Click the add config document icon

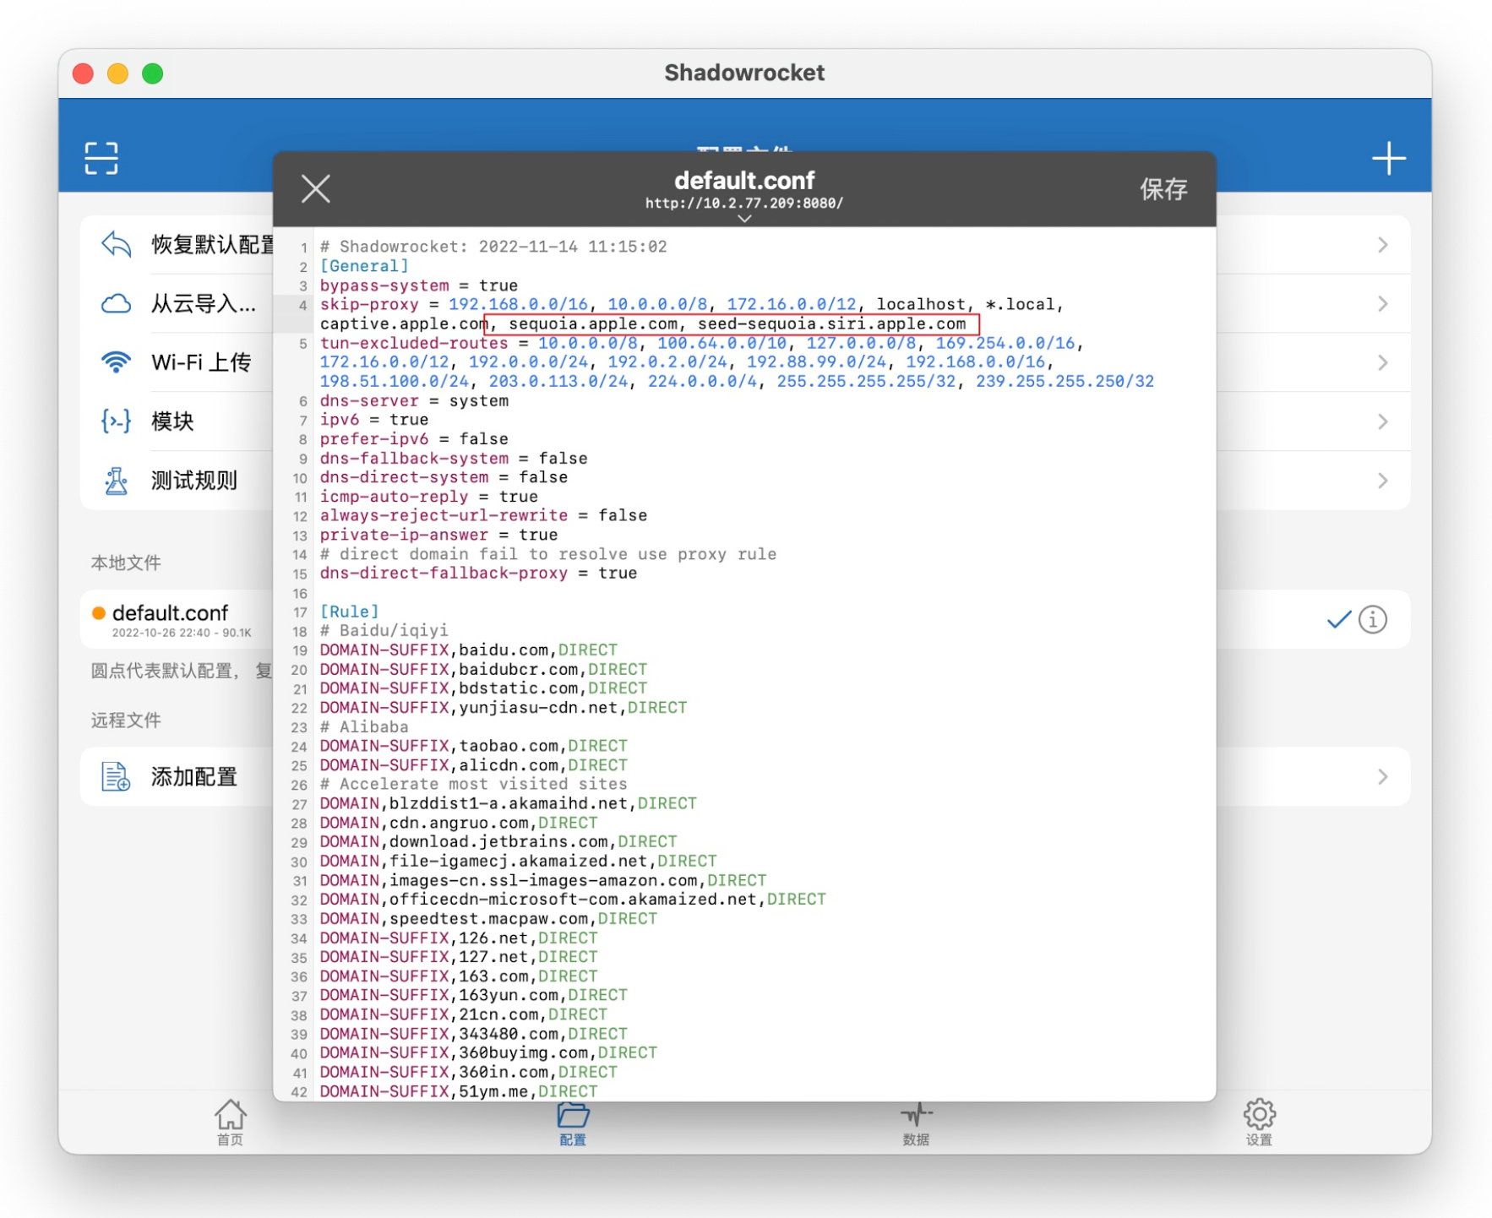(x=117, y=776)
